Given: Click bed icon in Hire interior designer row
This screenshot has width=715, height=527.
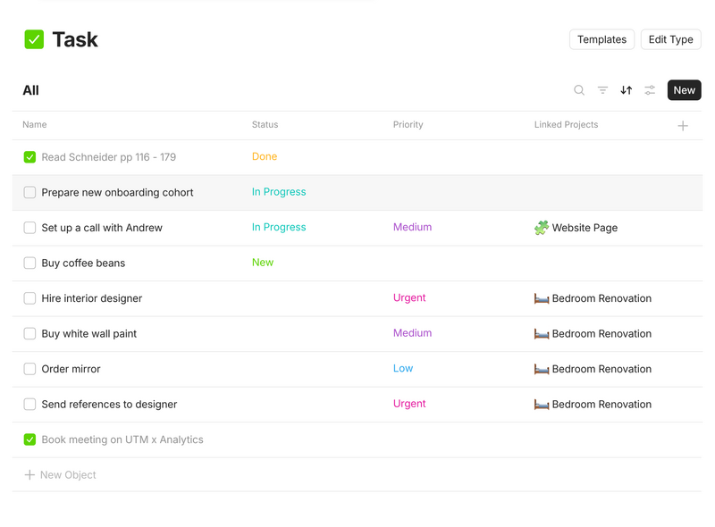Looking at the screenshot, I should point(542,298).
